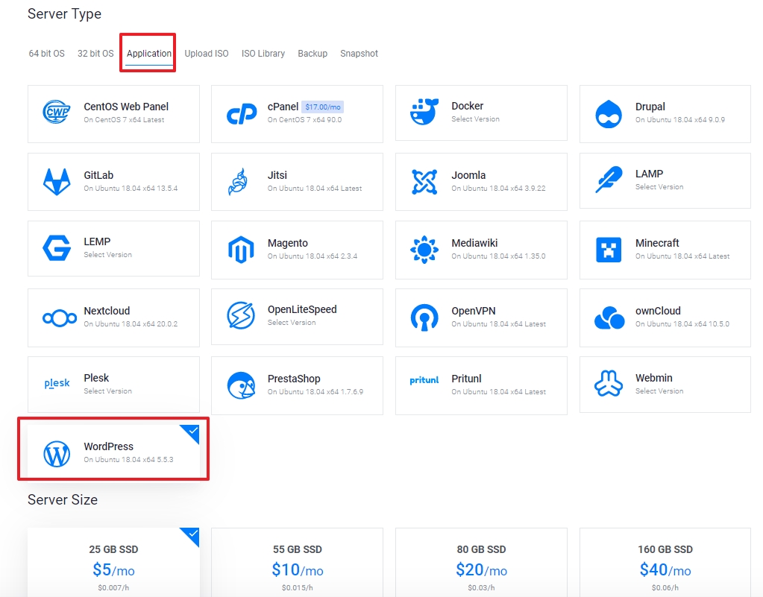
Task: Click text 'On Ubuntu 18.04 x64 1.35.0'
Action: (498, 256)
